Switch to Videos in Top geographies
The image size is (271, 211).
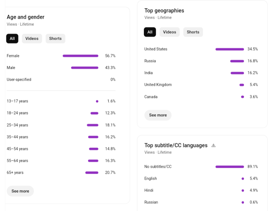[170, 32]
